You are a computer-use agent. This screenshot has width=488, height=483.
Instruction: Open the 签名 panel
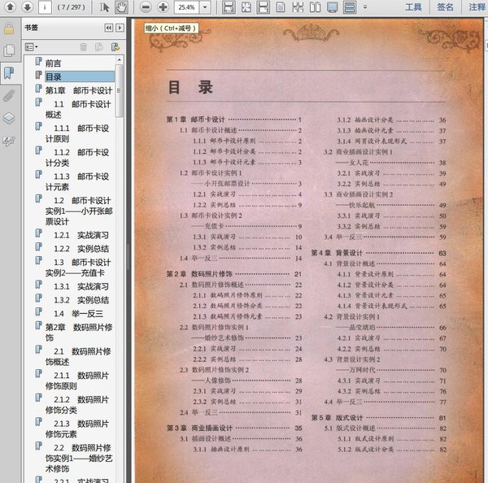pyautogui.click(x=446, y=7)
